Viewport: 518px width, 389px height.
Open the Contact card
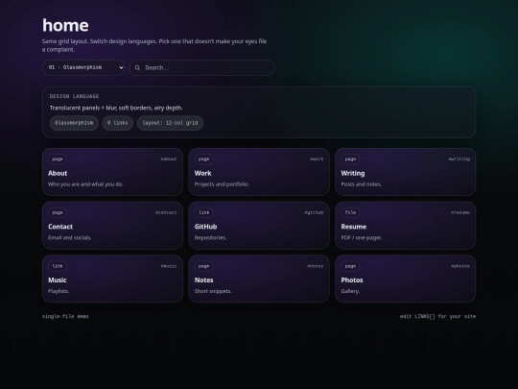(112, 226)
